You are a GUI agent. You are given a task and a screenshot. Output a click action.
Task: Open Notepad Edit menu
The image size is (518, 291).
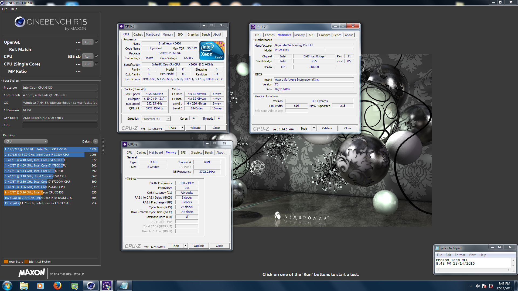coord(448,255)
